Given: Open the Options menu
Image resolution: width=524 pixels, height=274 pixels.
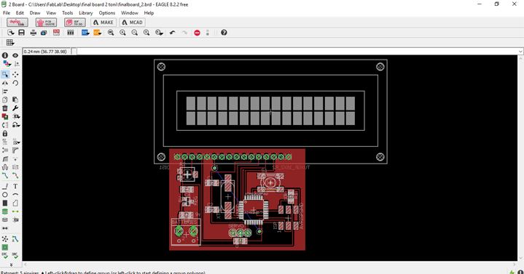Looking at the screenshot, I should tap(107, 13).
